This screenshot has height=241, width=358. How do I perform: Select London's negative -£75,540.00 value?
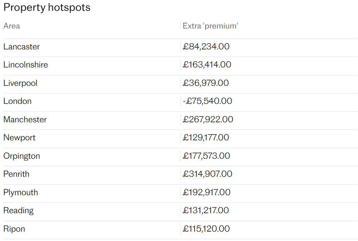[207, 101]
